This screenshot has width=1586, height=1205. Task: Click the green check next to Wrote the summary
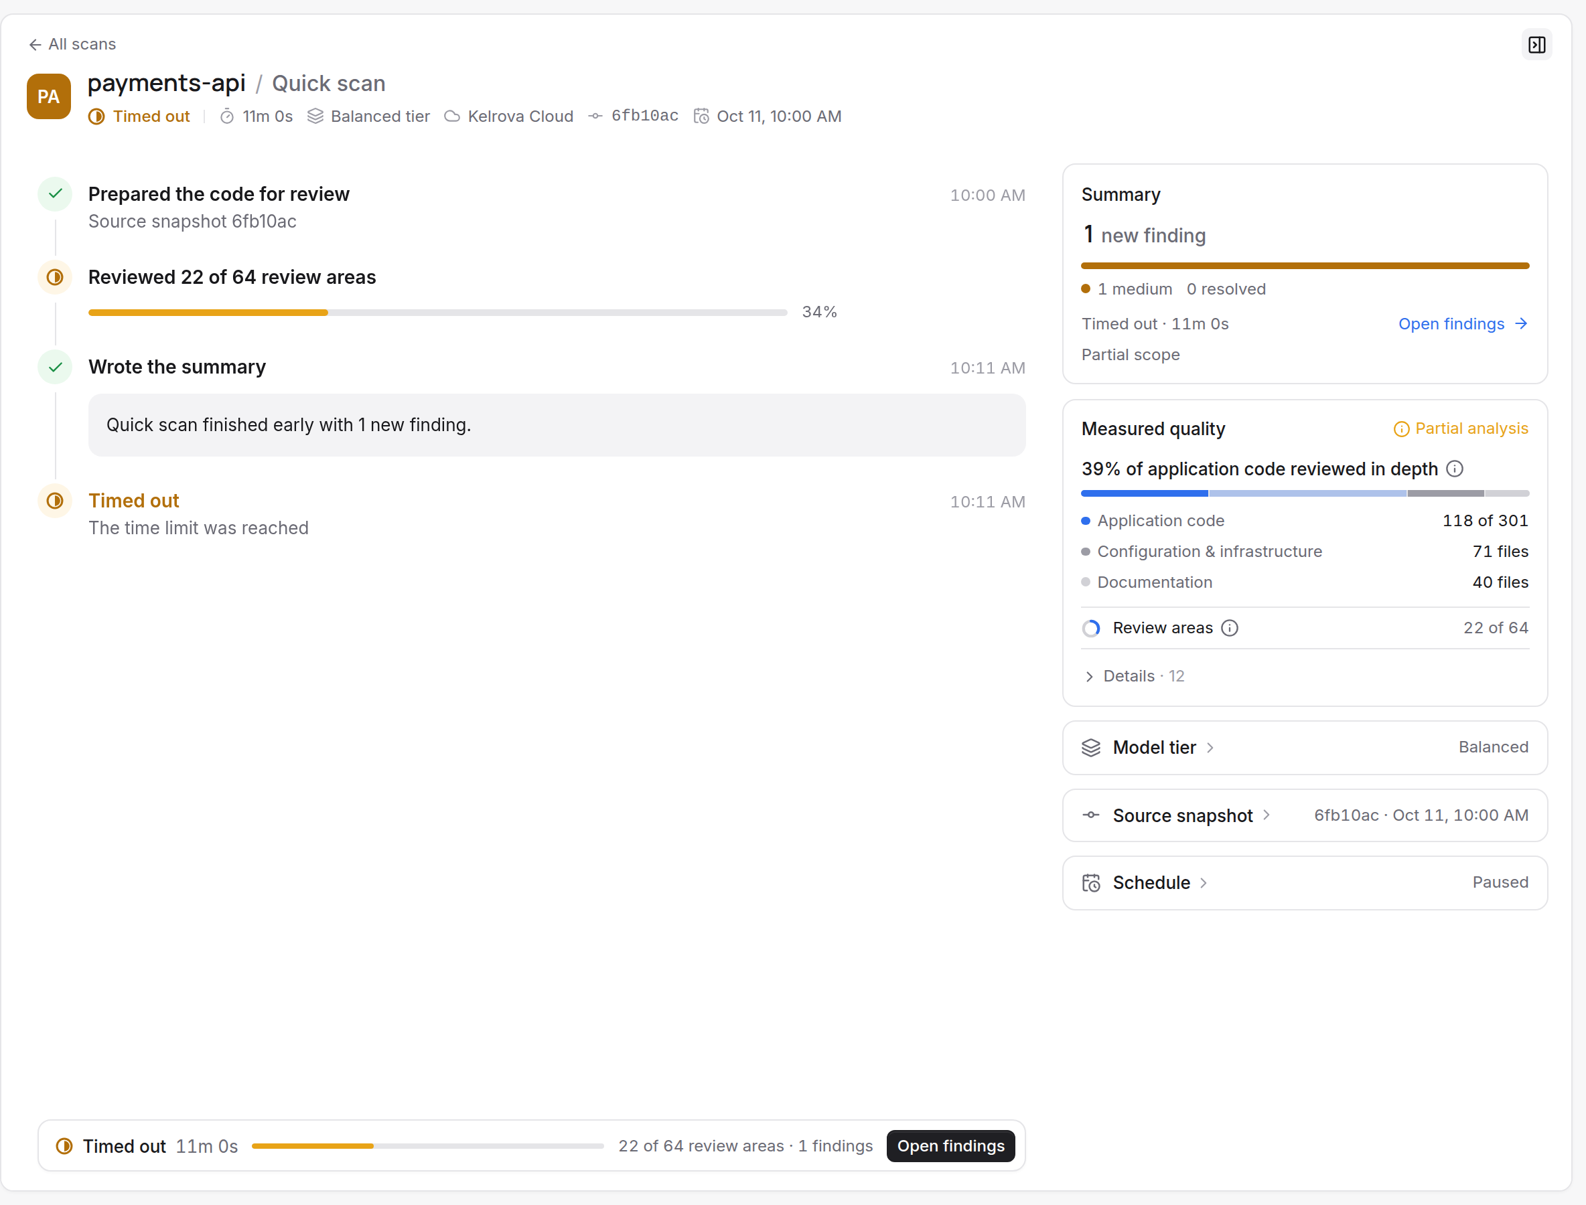[x=56, y=368]
